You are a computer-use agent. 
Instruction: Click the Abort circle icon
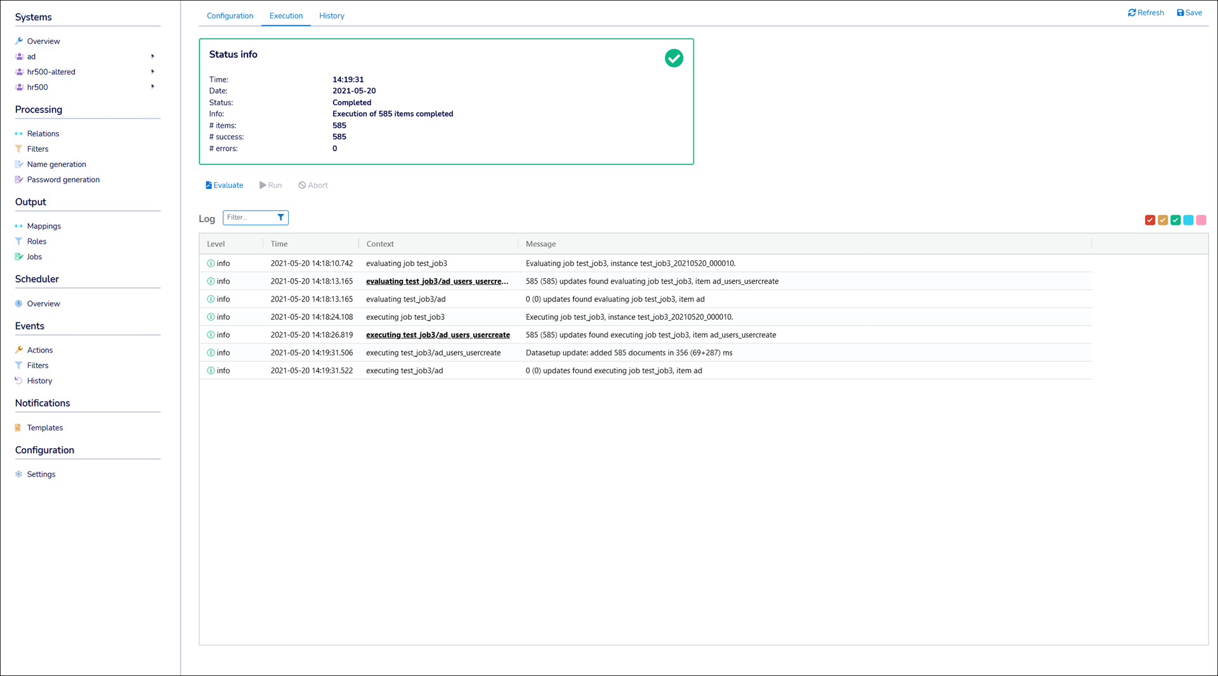tap(302, 185)
